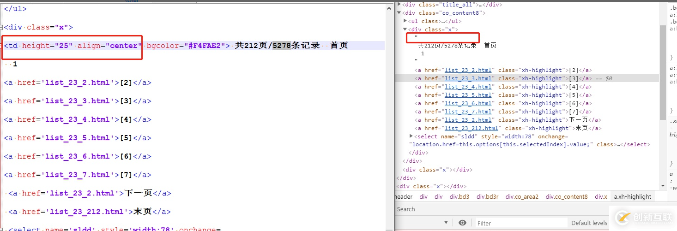Click the eye icon for live expressions
Screen dimensions: 677x231
point(462,223)
